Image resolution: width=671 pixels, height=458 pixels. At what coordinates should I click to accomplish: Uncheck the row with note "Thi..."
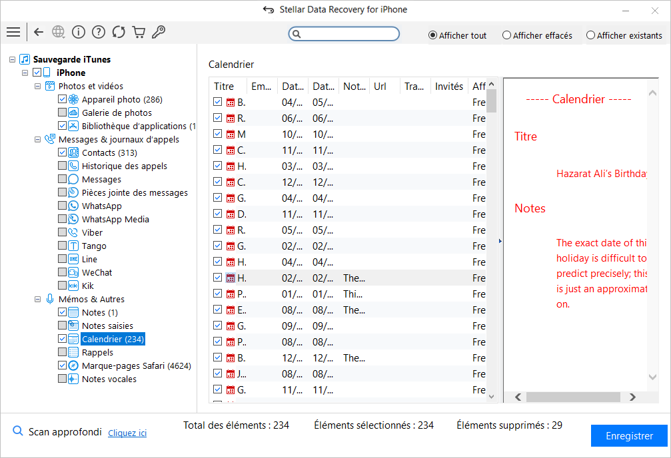pos(217,294)
